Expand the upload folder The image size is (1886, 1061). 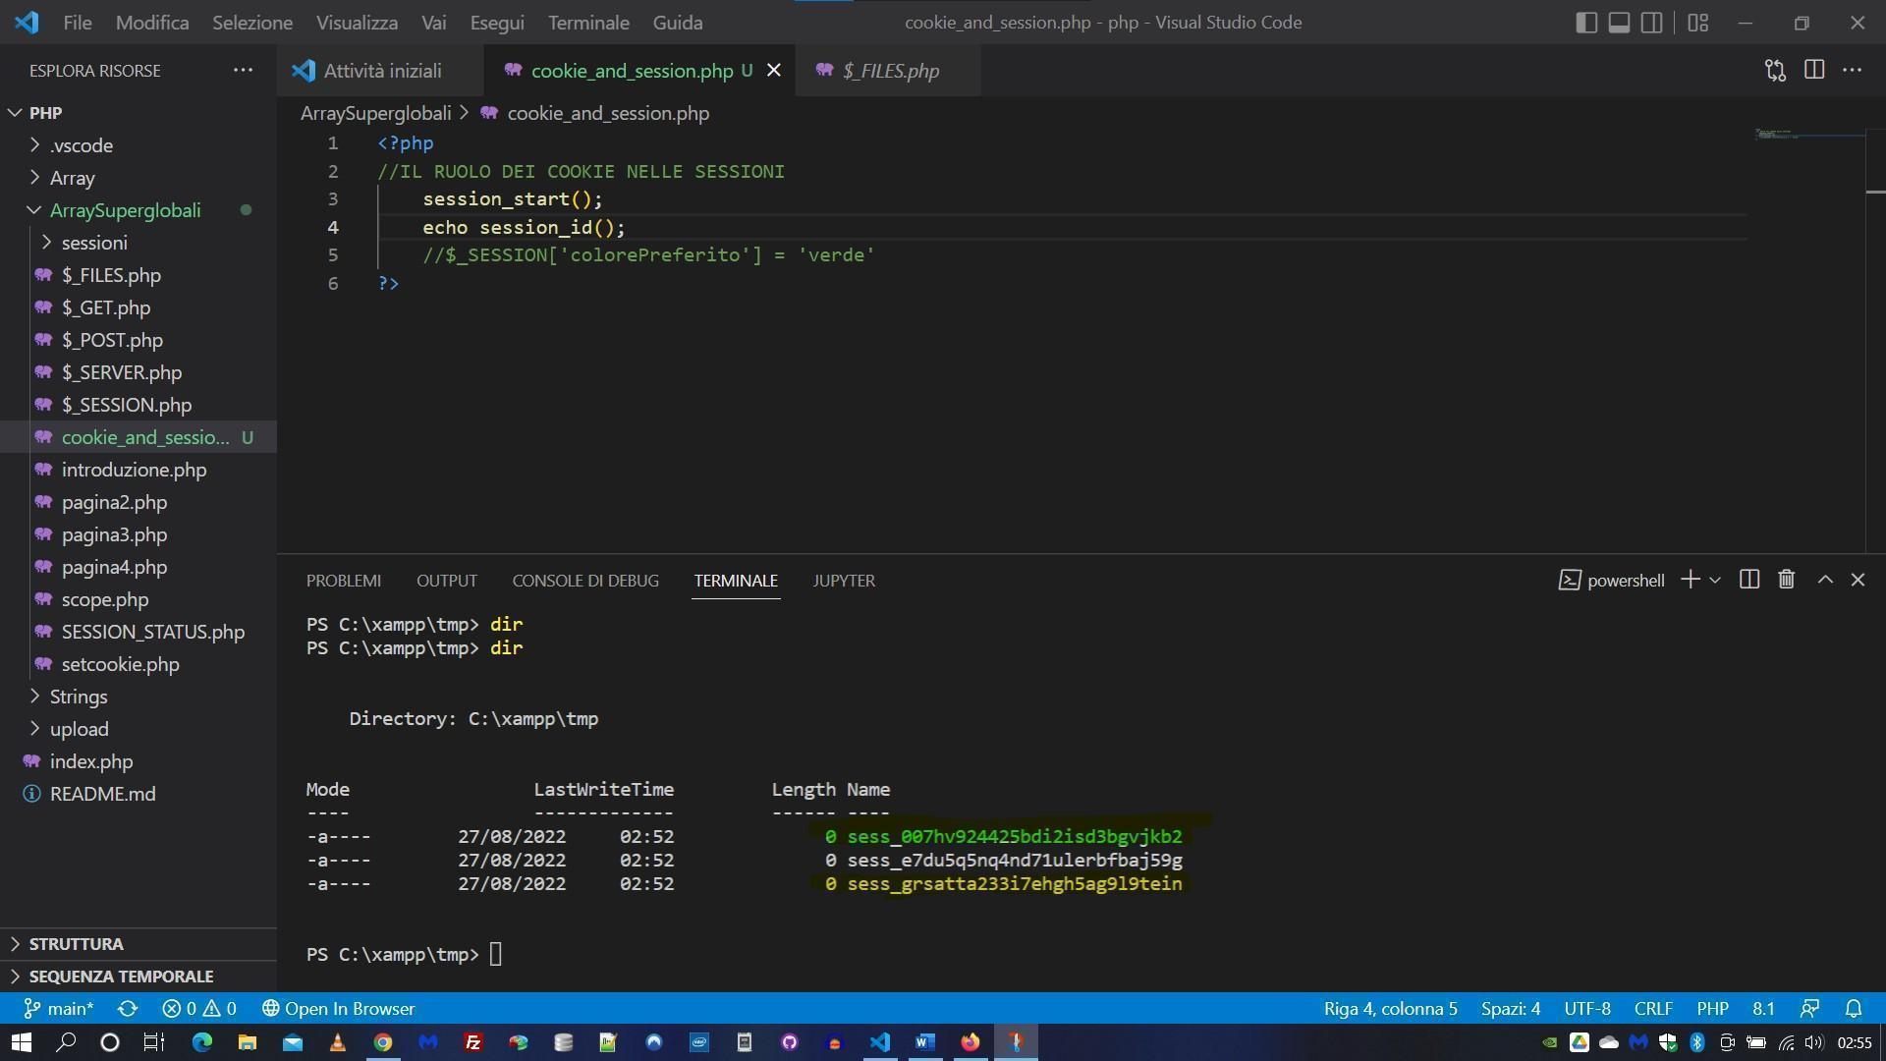35,729
